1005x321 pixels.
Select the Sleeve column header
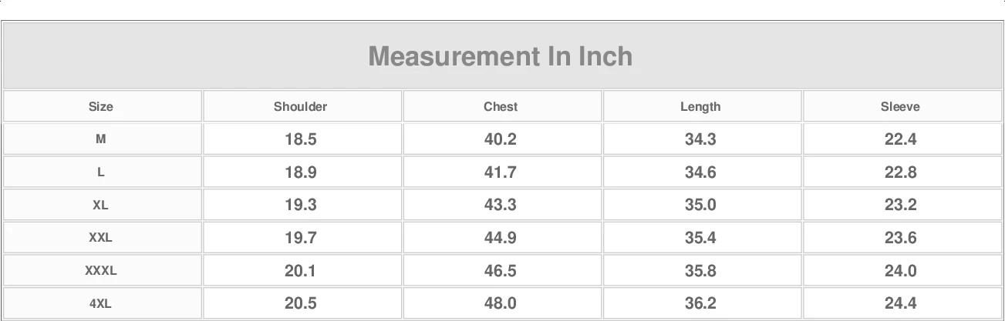pos(901,107)
